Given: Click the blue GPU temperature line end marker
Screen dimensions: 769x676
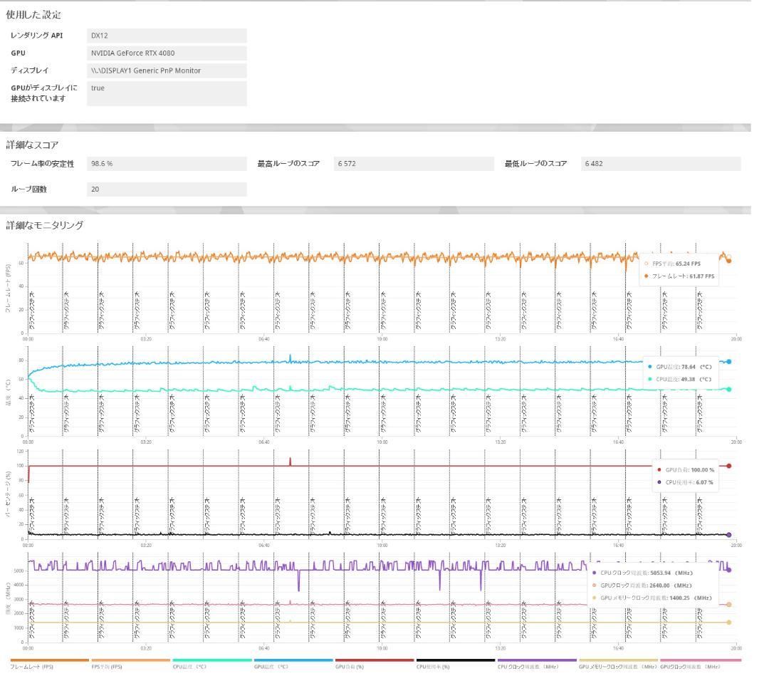Looking at the screenshot, I should tap(728, 362).
